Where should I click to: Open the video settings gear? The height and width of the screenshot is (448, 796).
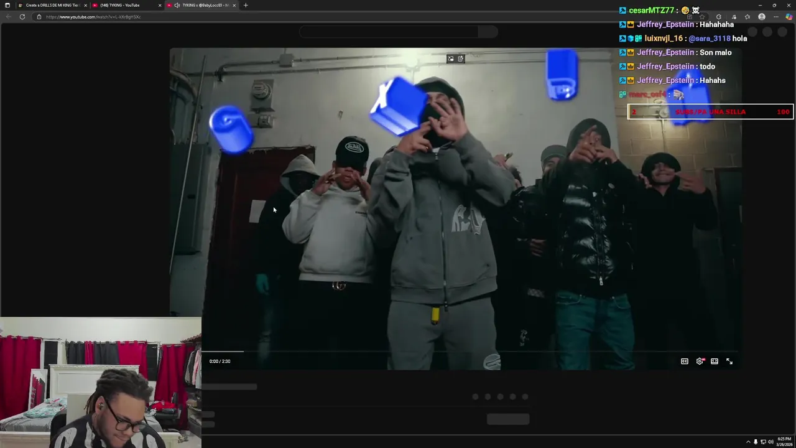(x=700, y=362)
